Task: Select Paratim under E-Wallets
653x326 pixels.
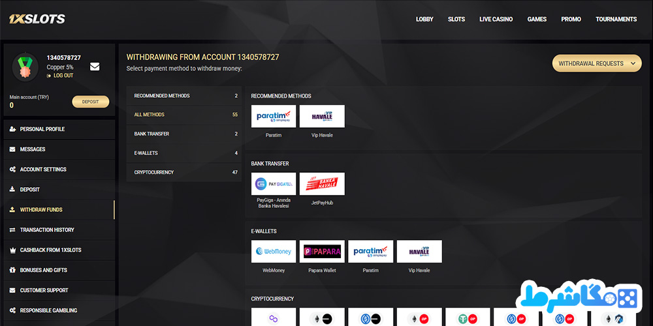Action: pyautogui.click(x=371, y=251)
